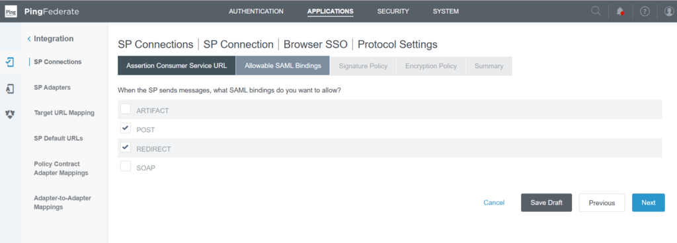Uncheck the REDIRECT binding checkbox

click(125, 148)
